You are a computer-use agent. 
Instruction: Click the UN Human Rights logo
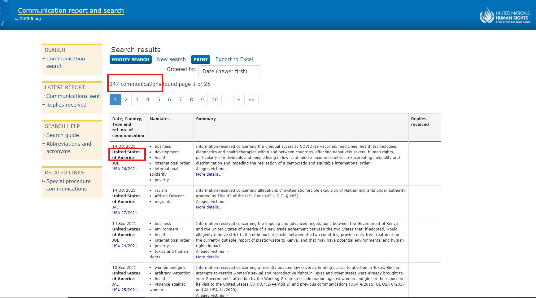[x=505, y=15]
